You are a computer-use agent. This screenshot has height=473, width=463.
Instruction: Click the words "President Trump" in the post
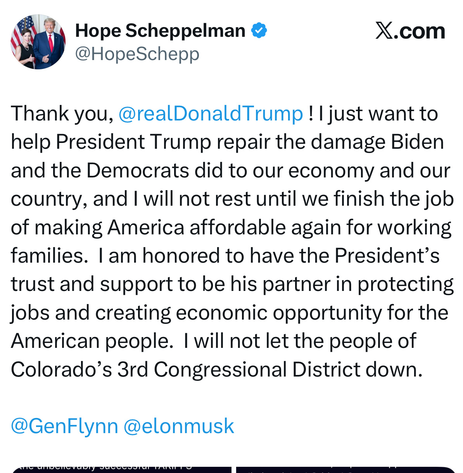pyautogui.click(x=133, y=142)
